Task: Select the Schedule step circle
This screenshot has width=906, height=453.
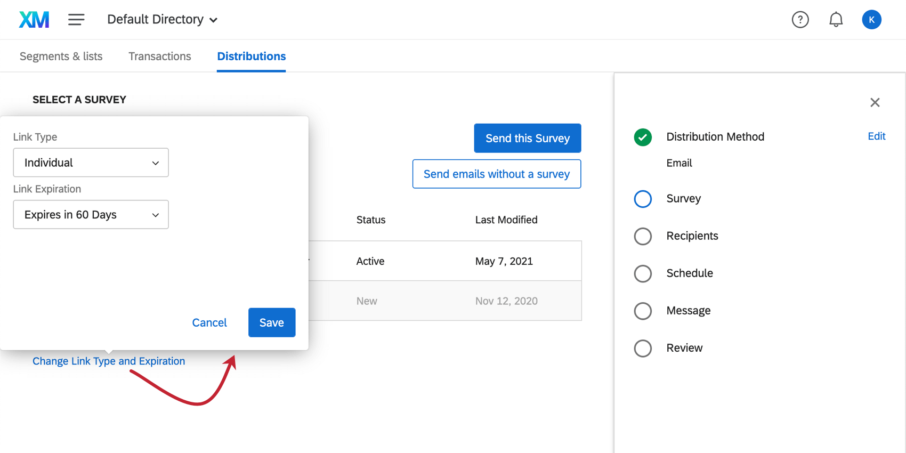Action: pos(643,273)
